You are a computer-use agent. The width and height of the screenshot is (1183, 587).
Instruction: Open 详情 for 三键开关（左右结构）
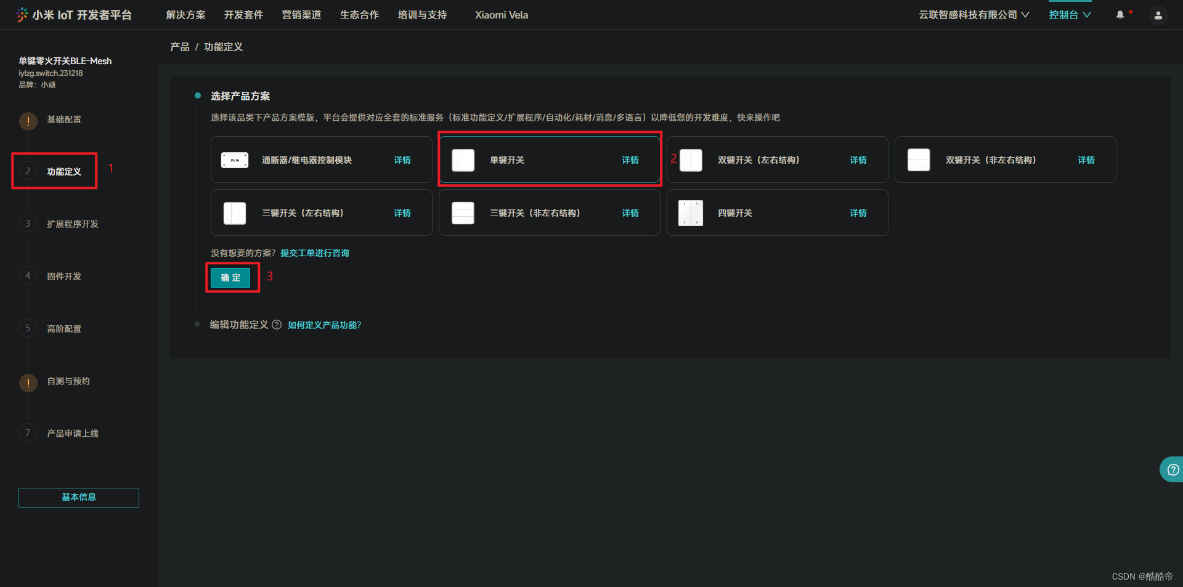point(402,213)
